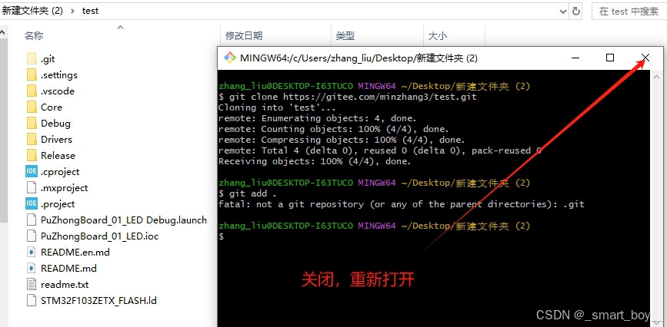Image resolution: width=667 pixels, height=327 pixels.
Task: Click the README.en.md file icon
Action: (x=32, y=253)
